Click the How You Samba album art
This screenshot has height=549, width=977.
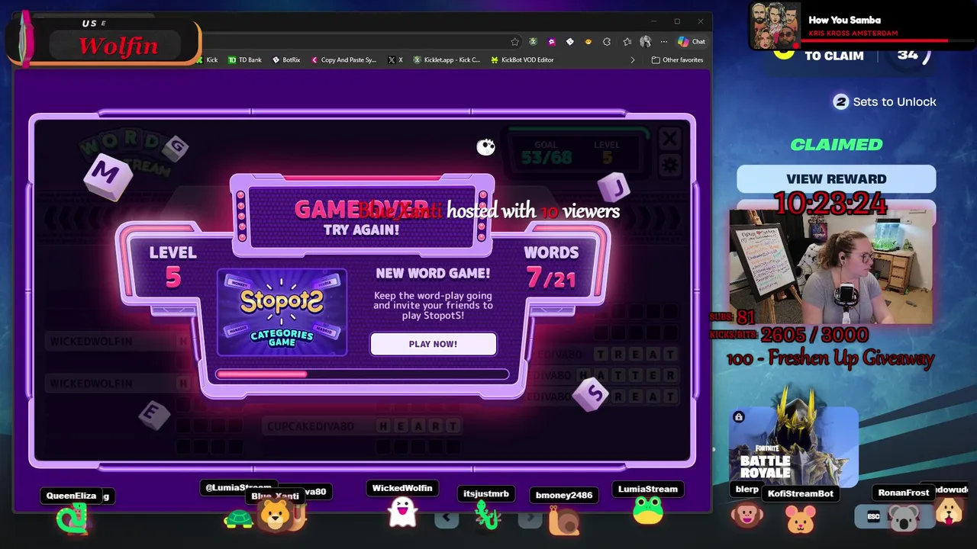coord(775,27)
